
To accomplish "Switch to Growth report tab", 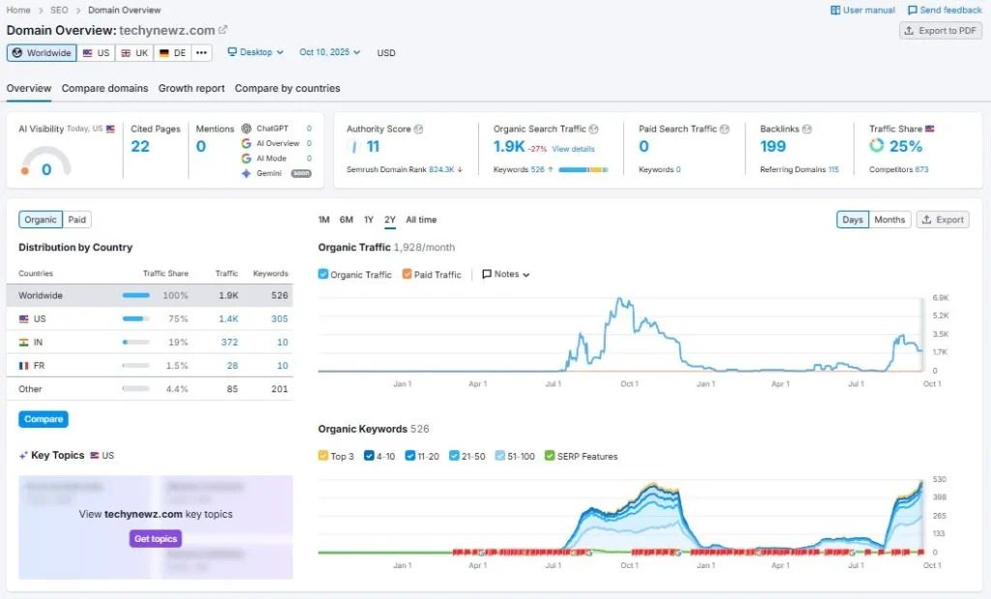I will point(192,88).
